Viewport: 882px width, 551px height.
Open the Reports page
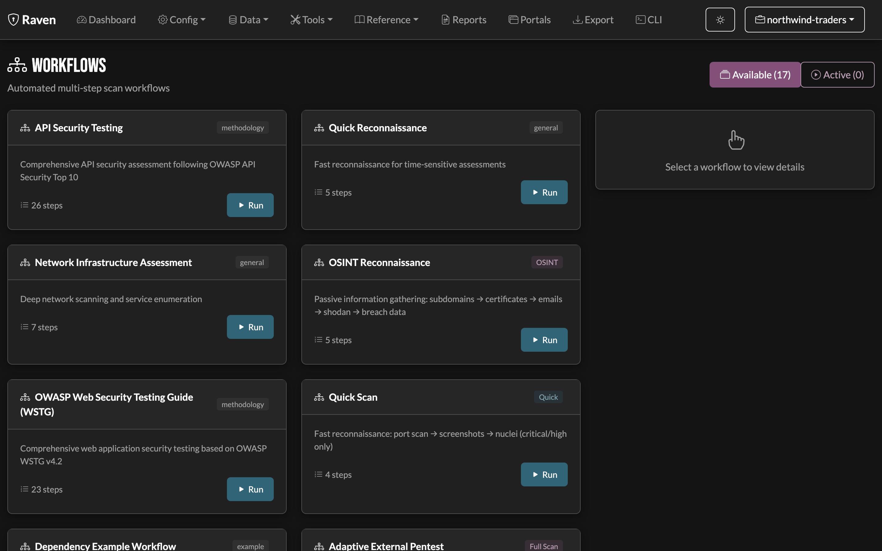pyautogui.click(x=464, y=20)
